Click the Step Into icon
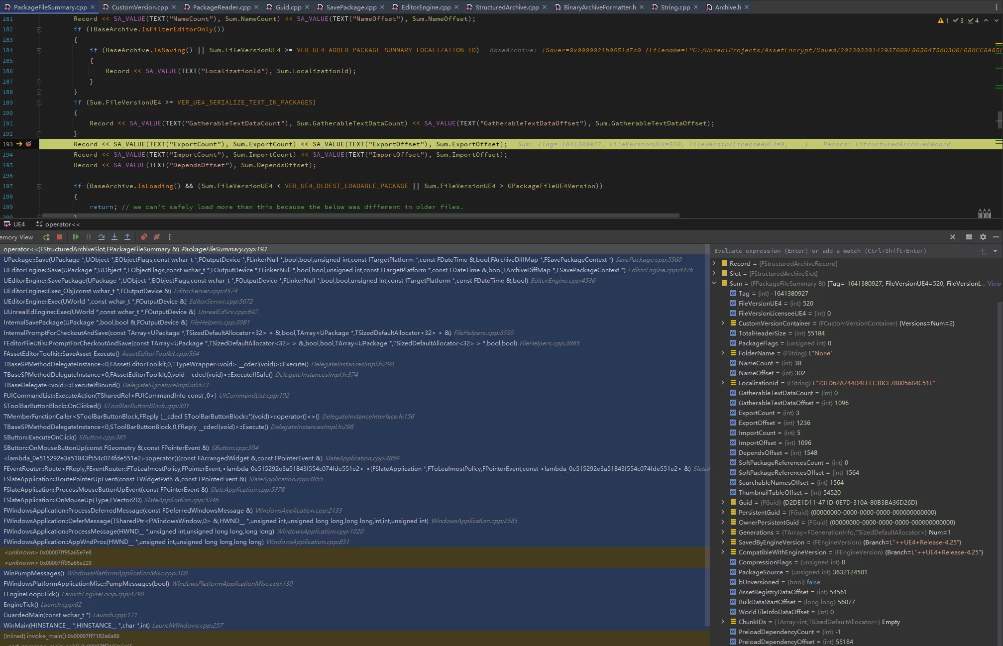 [x=114, y=237]
